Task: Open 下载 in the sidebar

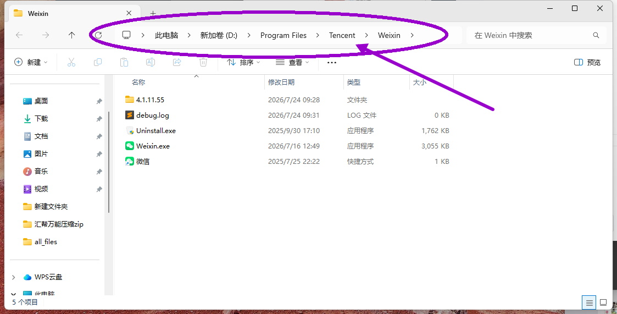Action: [41, 119]
